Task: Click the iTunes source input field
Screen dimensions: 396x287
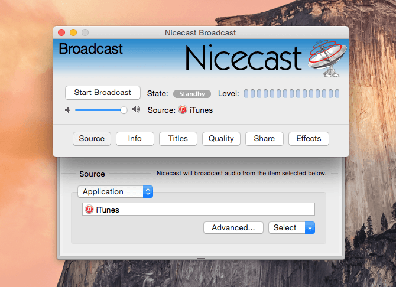Action: pyautogui.click(x=199, y=209)
